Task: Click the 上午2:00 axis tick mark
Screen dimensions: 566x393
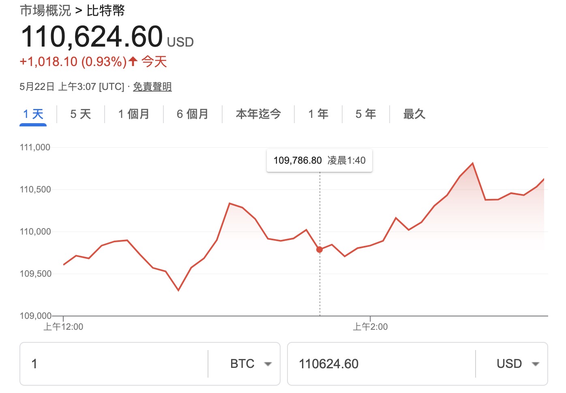Action: 370,319
